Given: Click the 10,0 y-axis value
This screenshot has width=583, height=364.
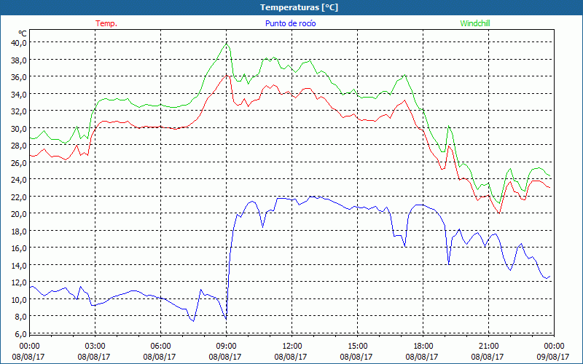Looking at the screenshot, I should [19, 299].
